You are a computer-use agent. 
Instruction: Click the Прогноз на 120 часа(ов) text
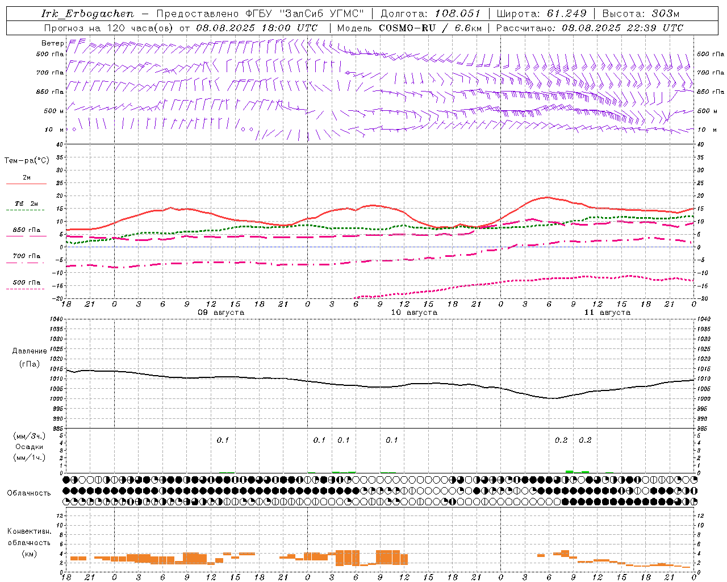[110, 28]
